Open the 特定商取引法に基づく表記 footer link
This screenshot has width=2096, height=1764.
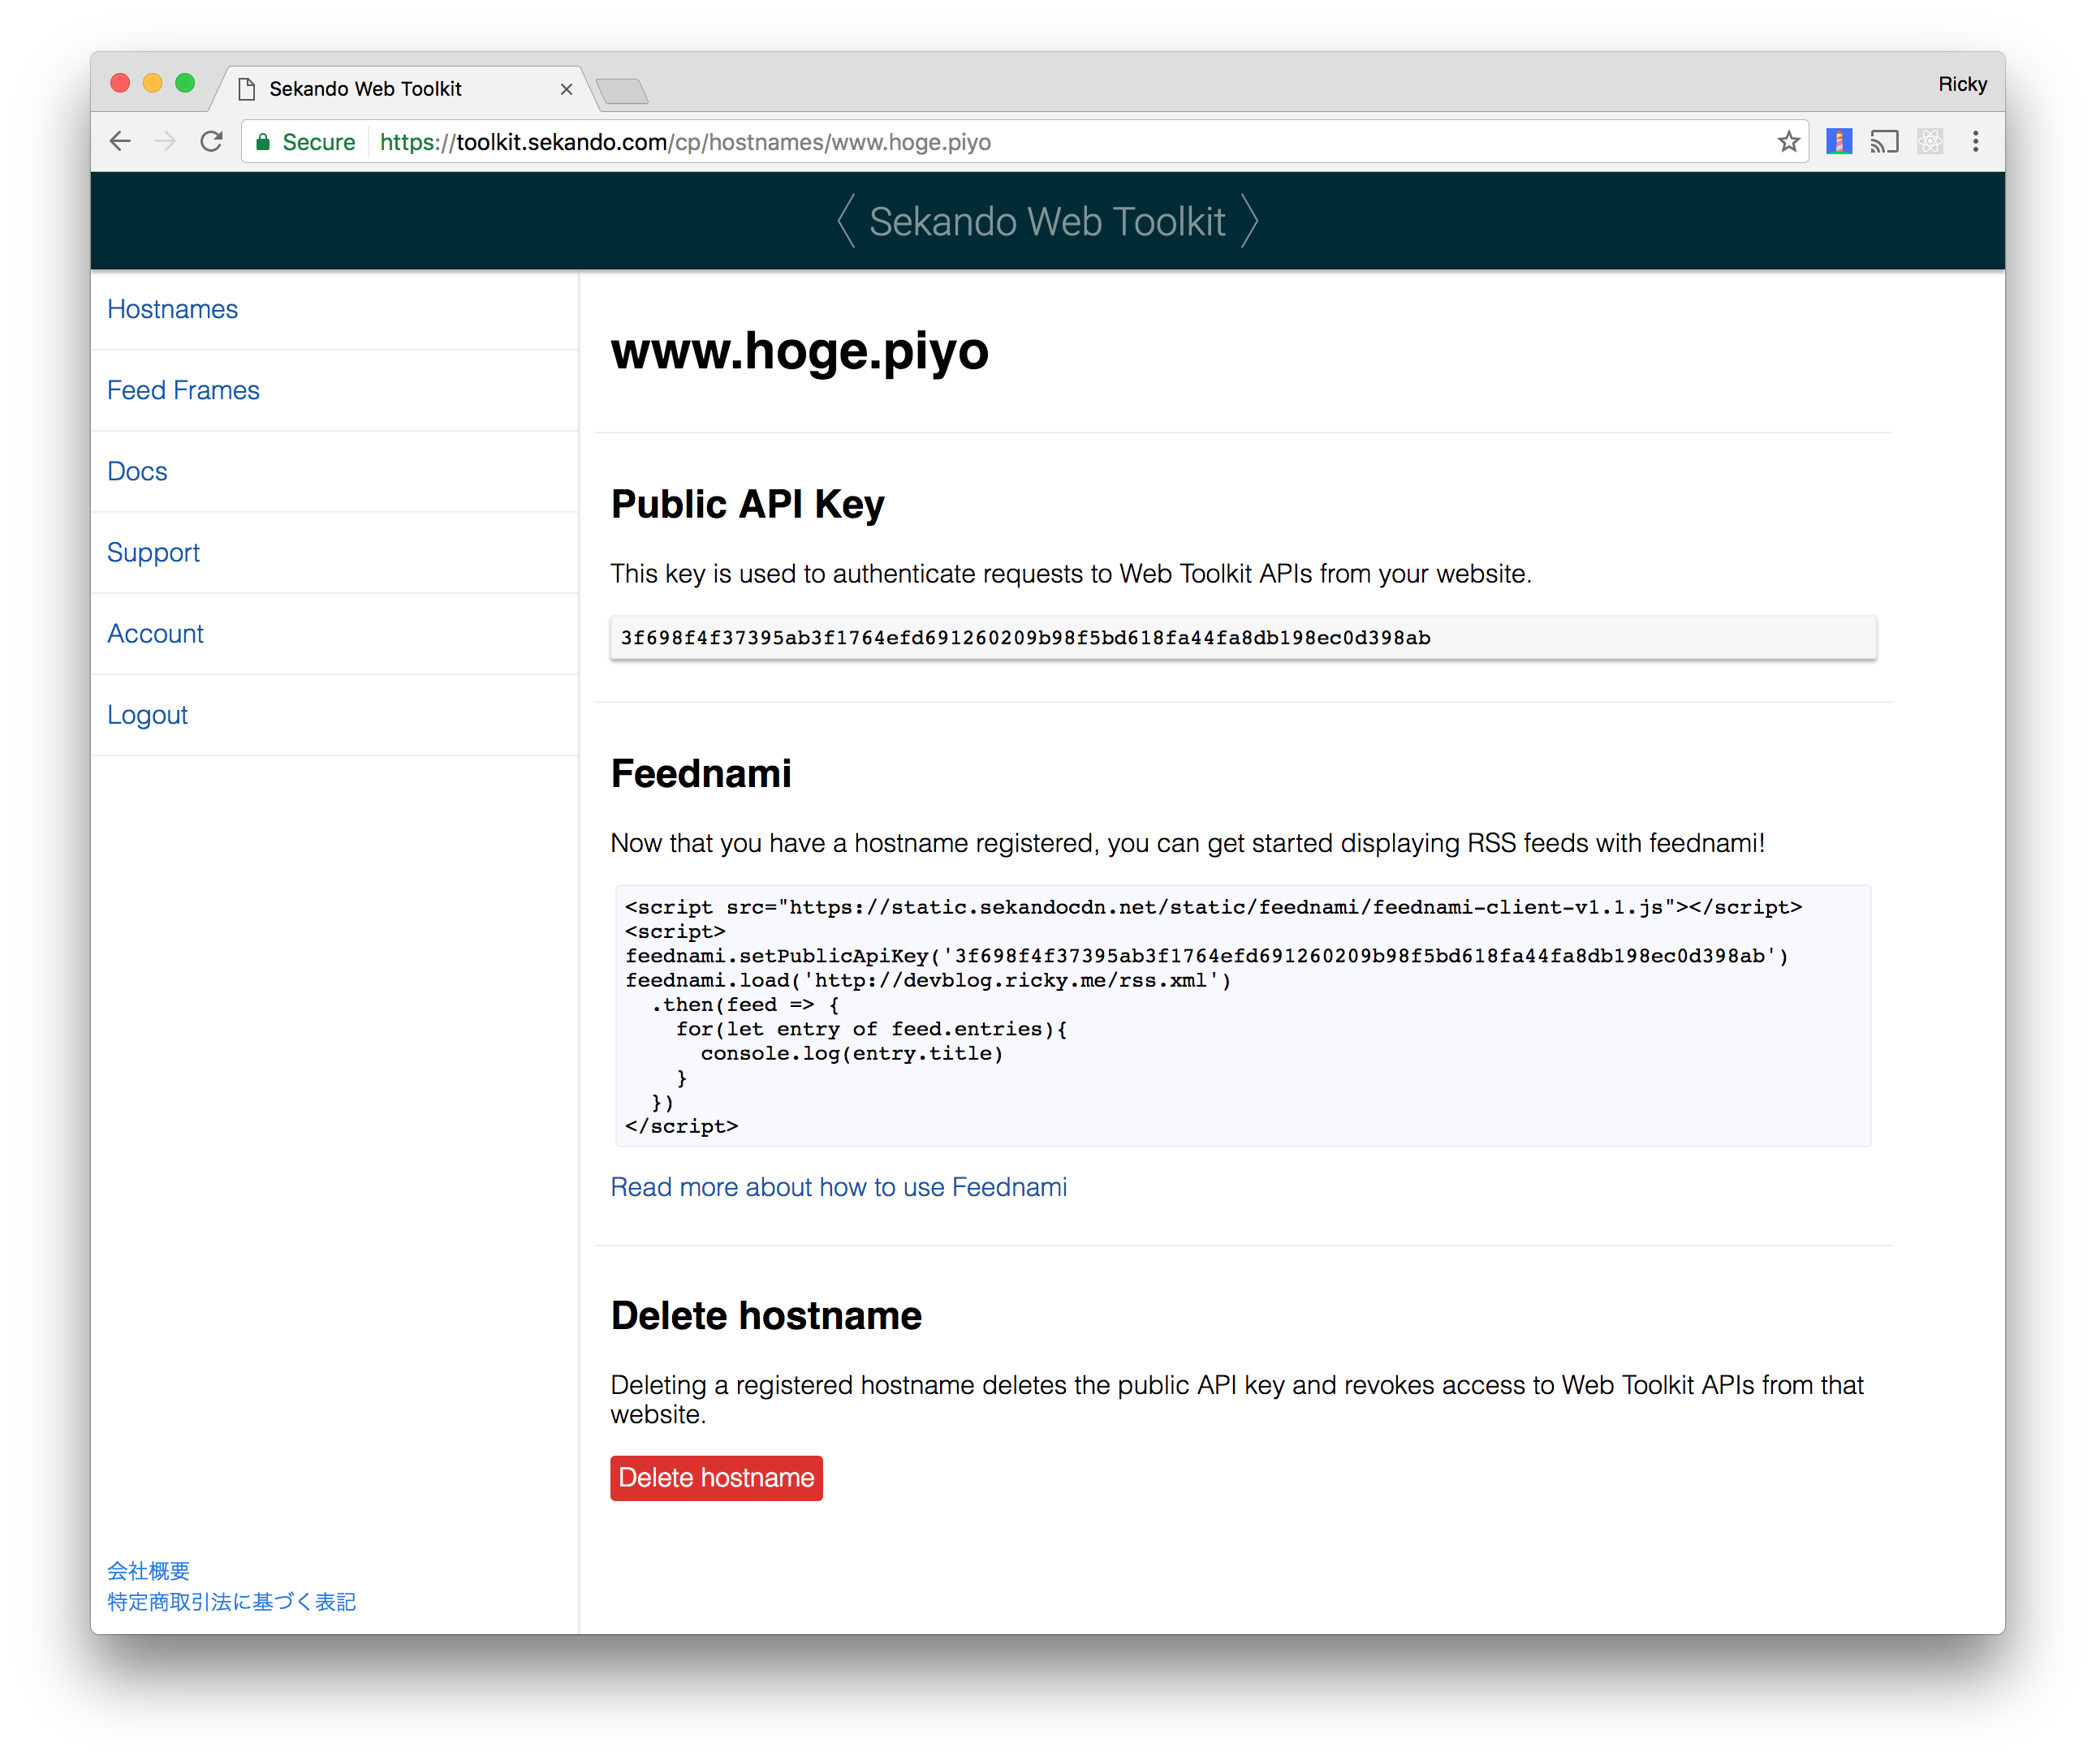(231, 1601)
